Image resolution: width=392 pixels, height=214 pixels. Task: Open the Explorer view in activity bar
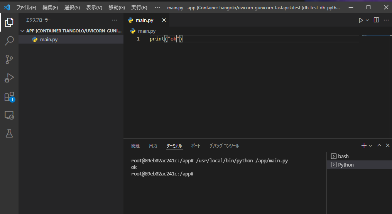click(9, 22)
